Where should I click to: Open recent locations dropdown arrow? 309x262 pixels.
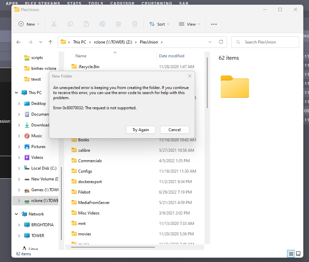(x=40, y=42)
